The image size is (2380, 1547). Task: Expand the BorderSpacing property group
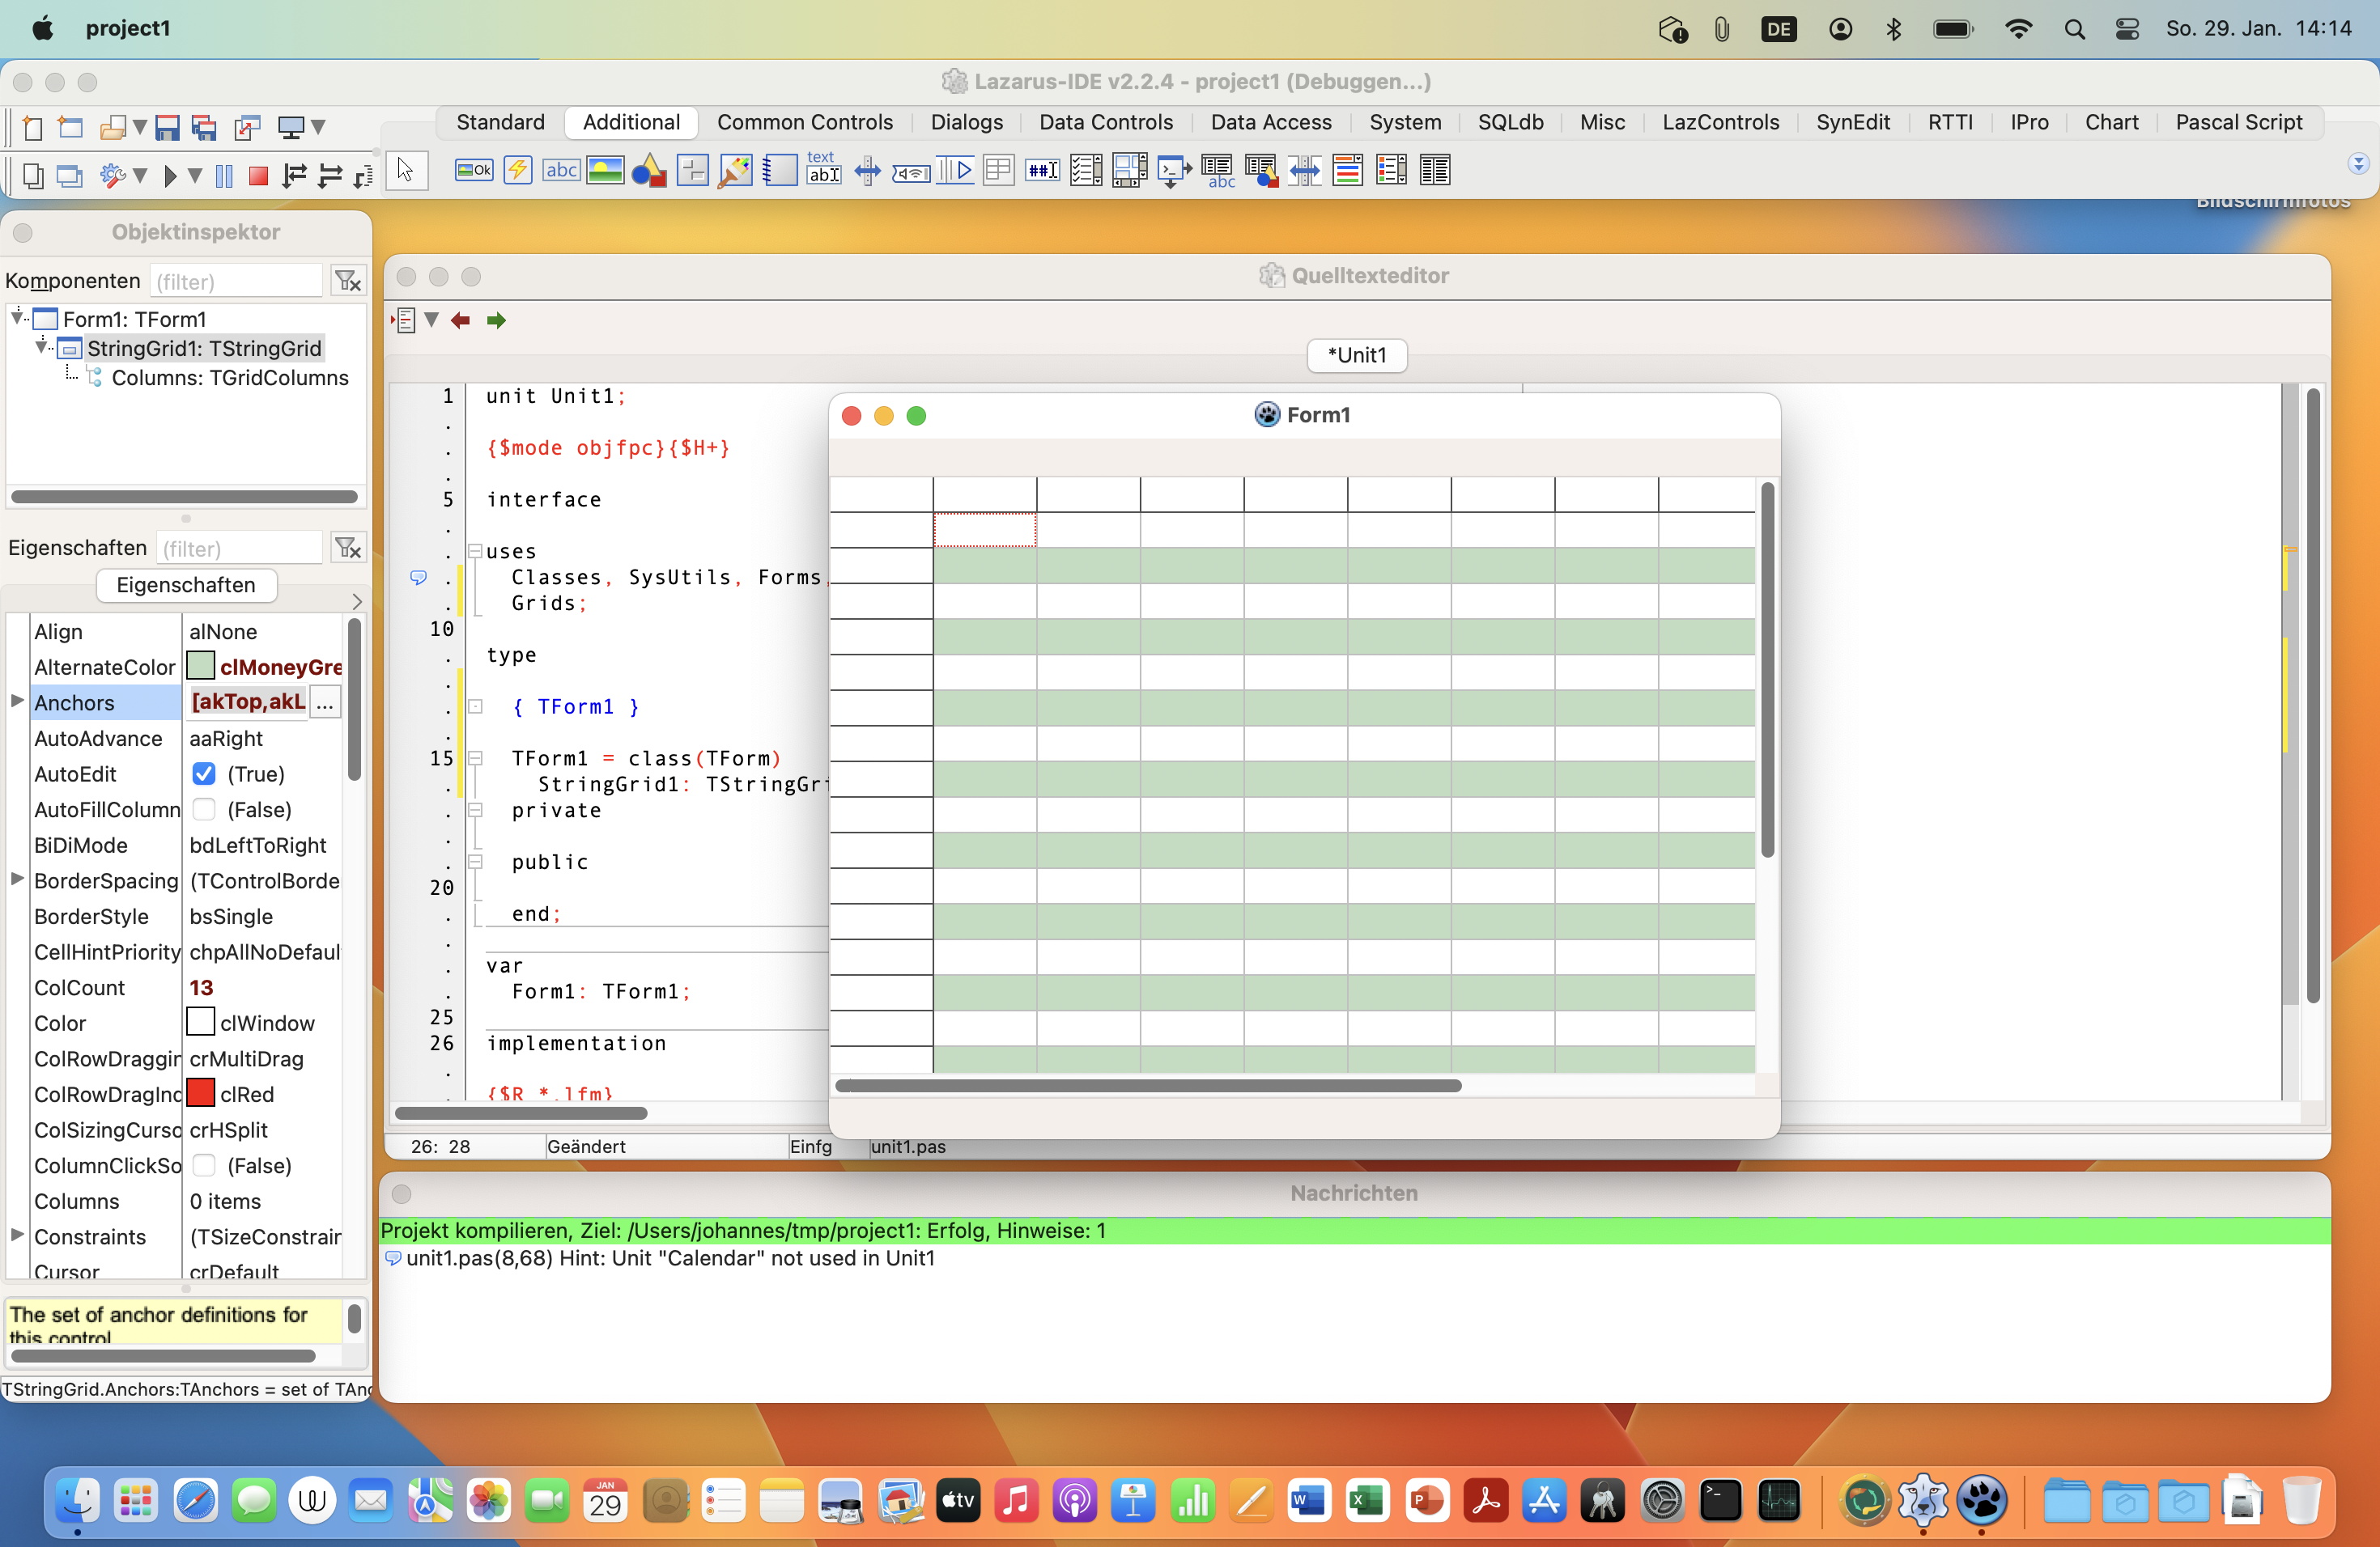(x=15, y=880)
